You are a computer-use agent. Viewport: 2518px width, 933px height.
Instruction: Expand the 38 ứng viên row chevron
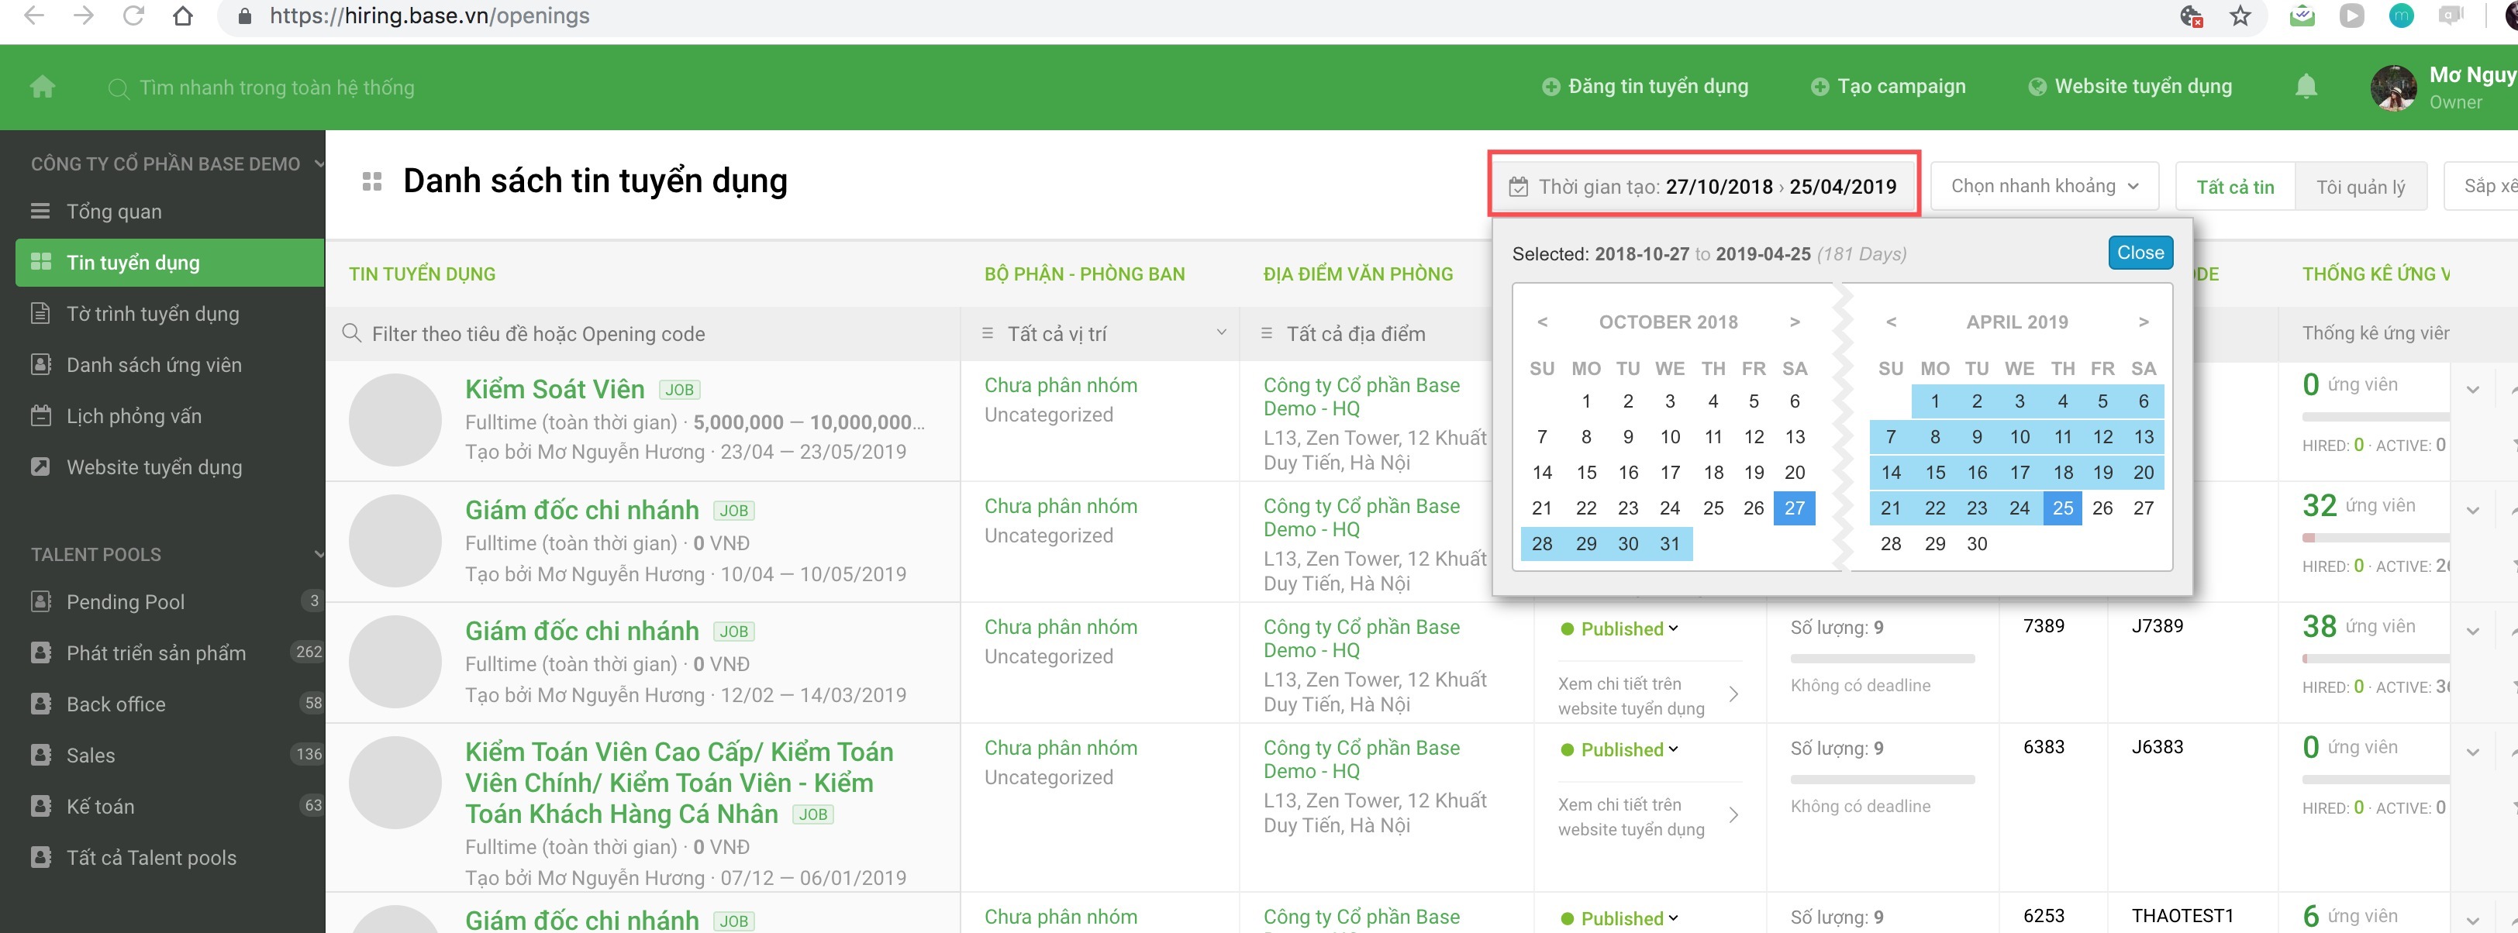coord(2472,631)
